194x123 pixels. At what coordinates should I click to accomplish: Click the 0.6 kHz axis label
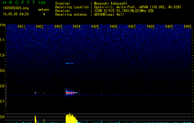click(x=2, y=117)
